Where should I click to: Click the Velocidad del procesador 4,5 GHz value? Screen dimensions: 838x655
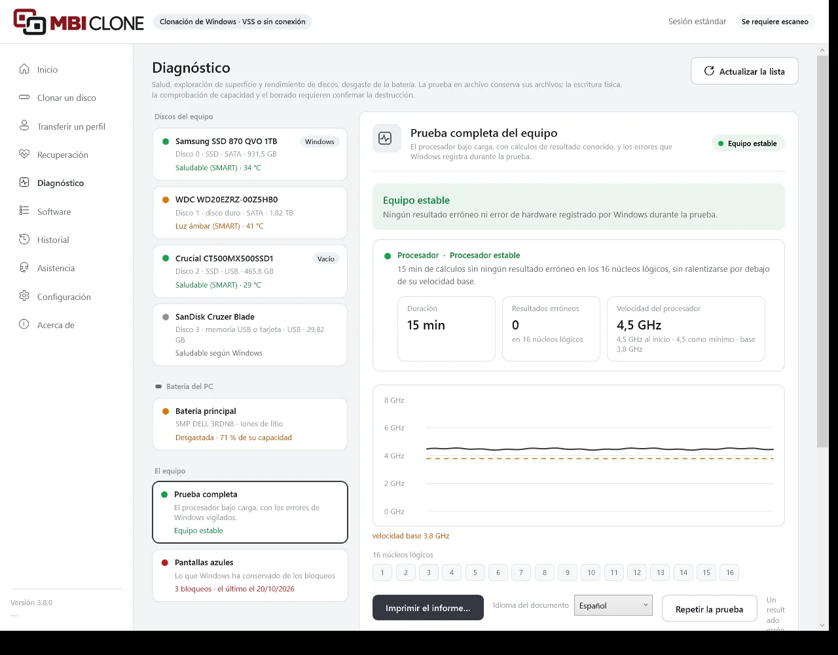point(639,325)
